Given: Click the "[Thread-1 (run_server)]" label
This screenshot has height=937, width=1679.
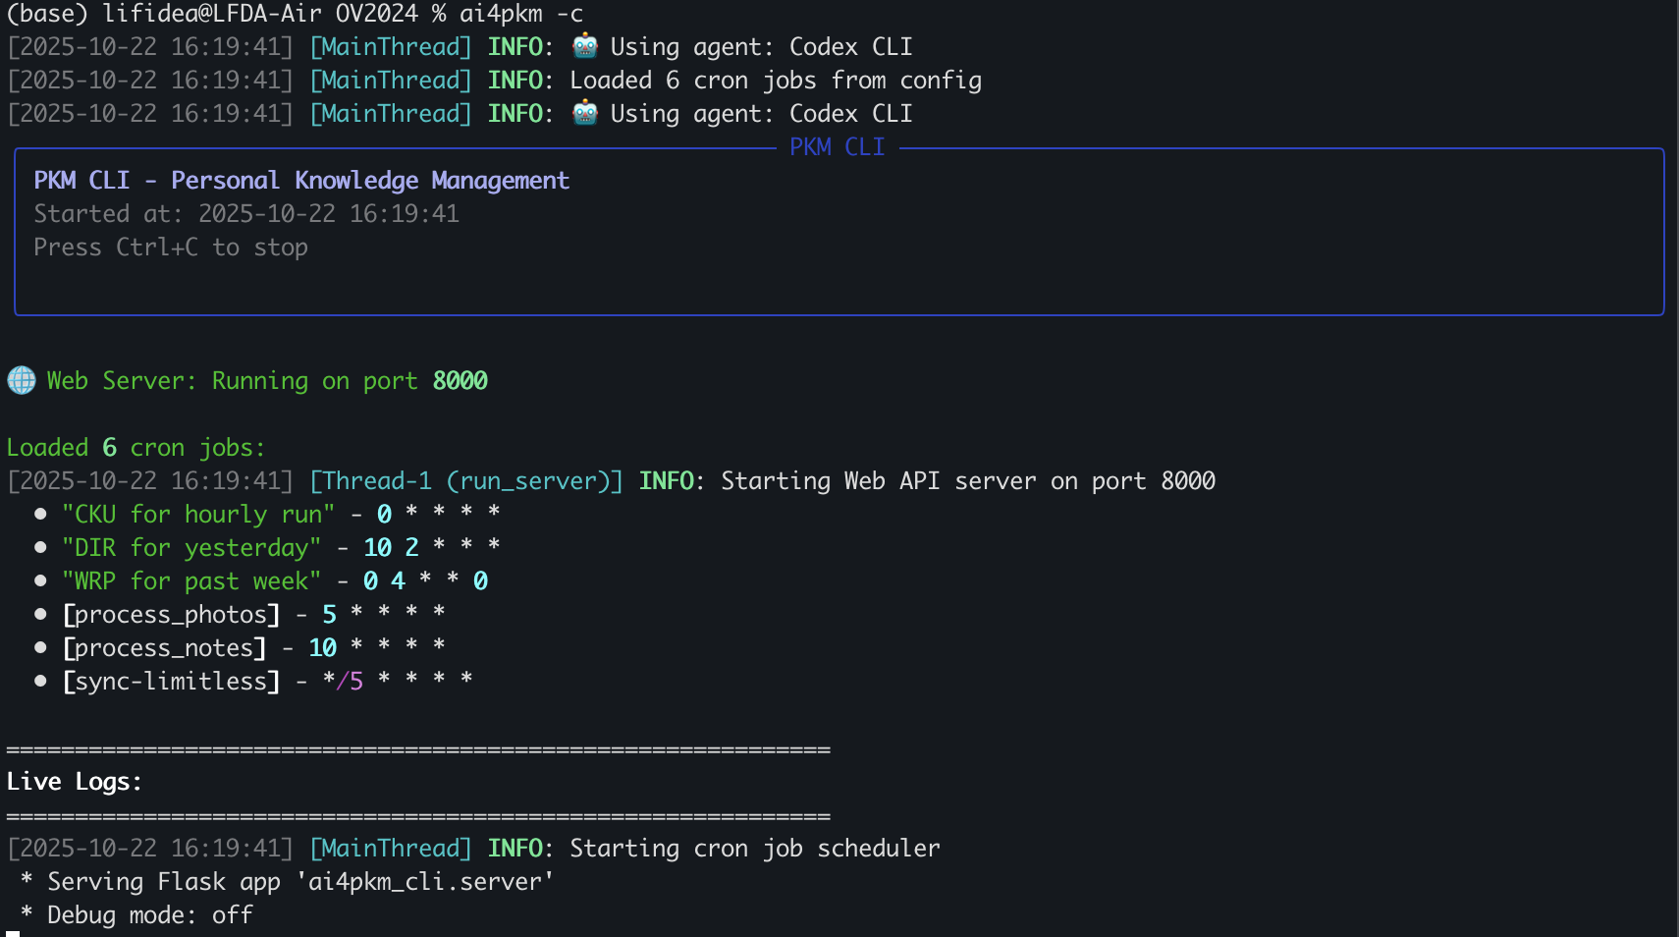Looking at the screenshot, I should pyautogui.click(x=466, y=481).
